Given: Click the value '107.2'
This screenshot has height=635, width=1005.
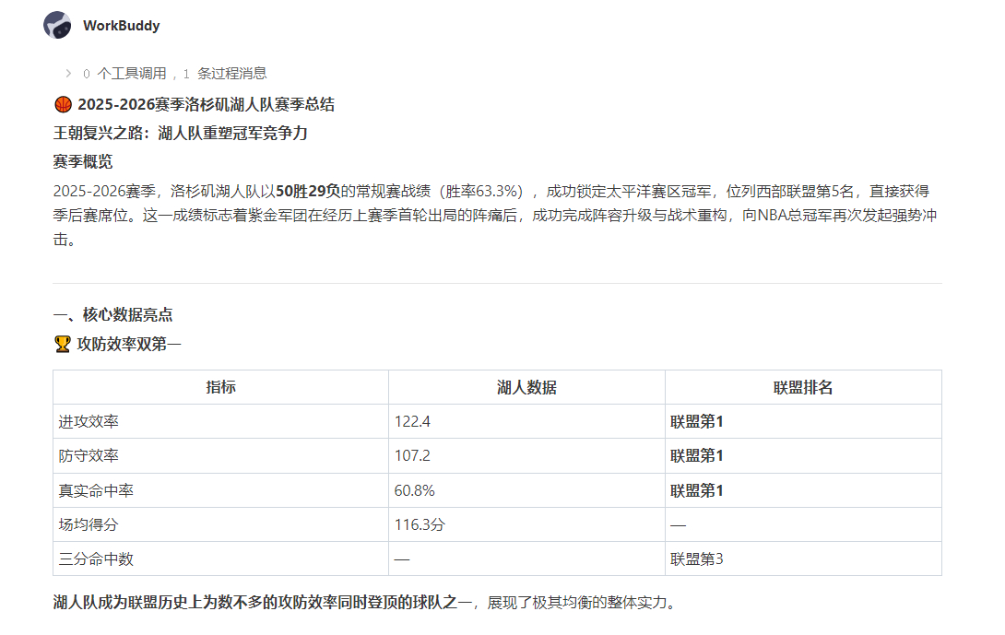Looking at the screenshot, I should pyautogui.click(x=412, y=455).
